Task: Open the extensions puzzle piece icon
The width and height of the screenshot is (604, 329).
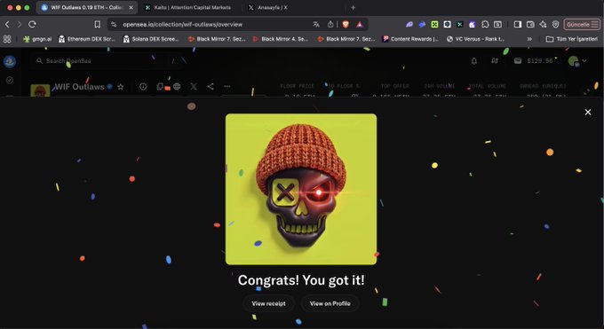Action: coord(485,24)
